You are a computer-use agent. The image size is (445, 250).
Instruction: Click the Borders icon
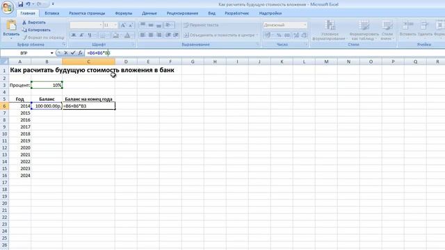103,35
